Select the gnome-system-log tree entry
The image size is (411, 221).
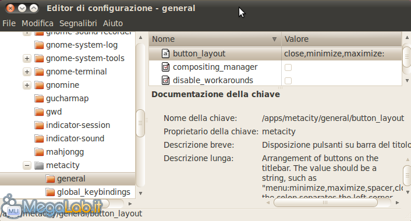[82, 45]
